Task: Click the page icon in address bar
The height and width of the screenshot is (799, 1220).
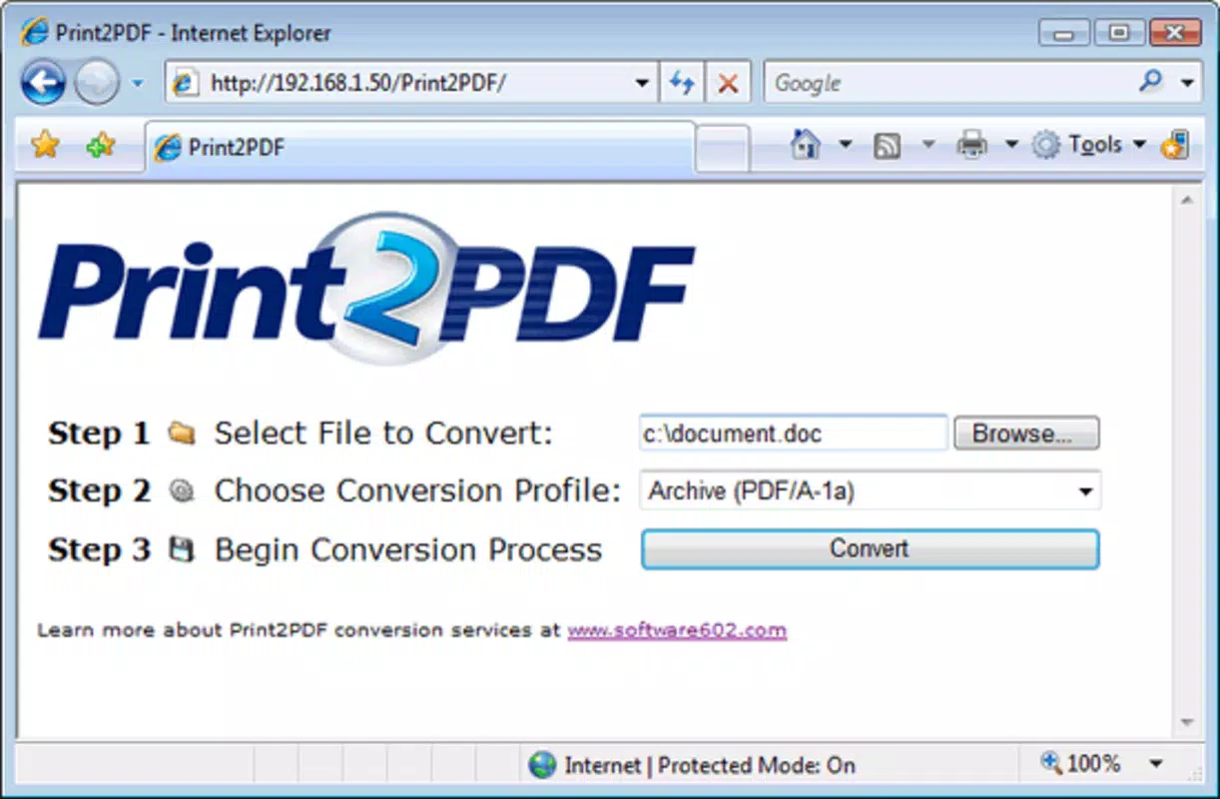Action: [x=186, y=84]
